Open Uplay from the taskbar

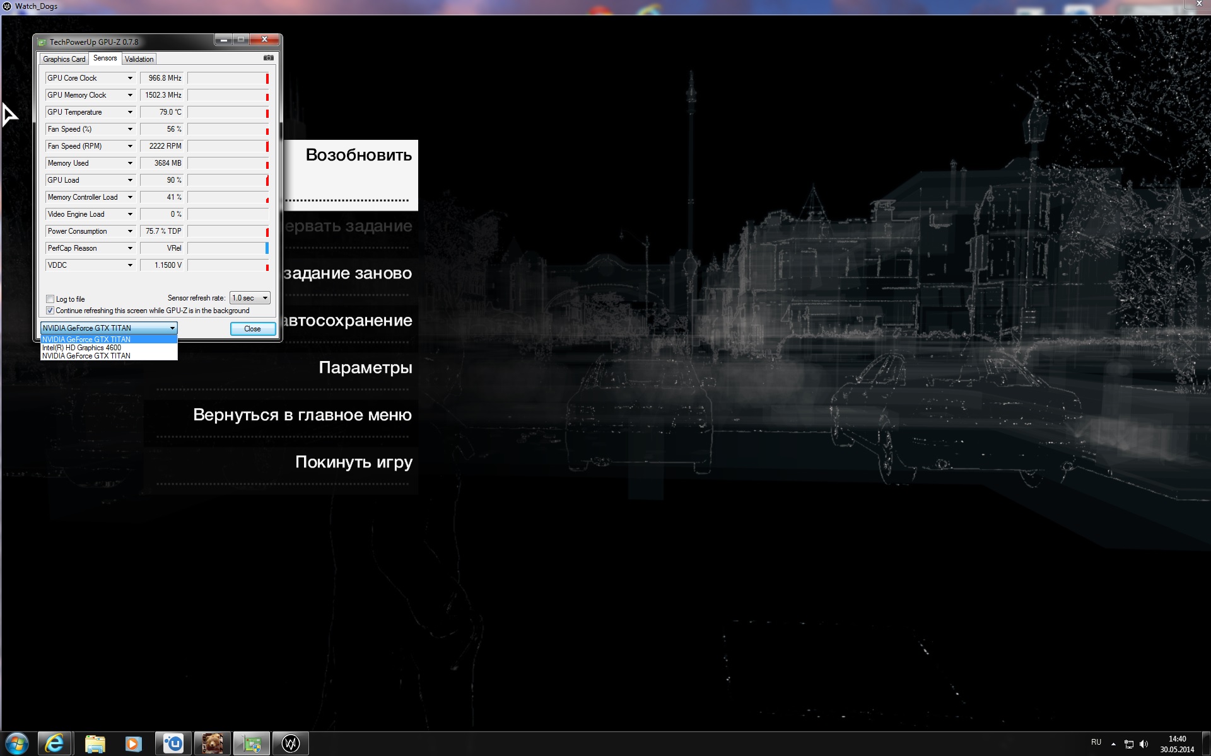tap(173, 743)
